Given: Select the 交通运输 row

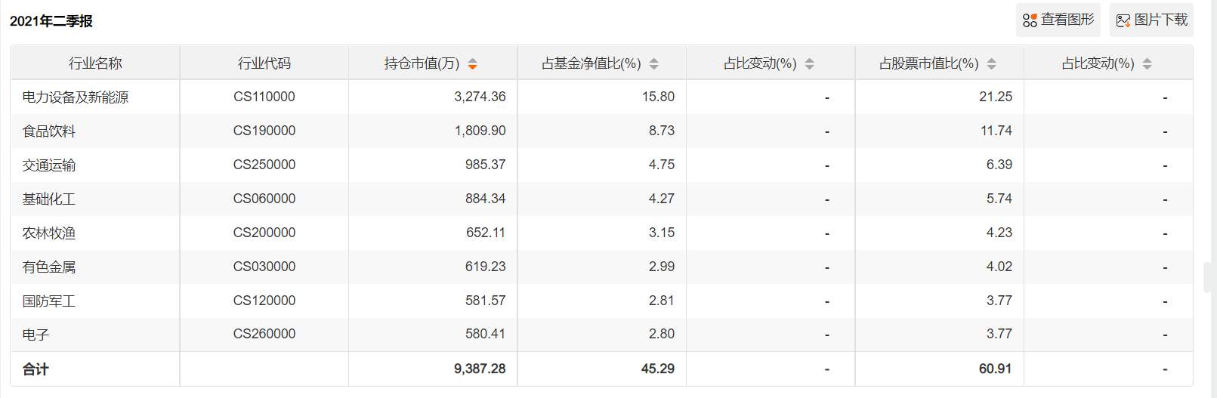Looking at the screenshot, I should click(601, 165).
